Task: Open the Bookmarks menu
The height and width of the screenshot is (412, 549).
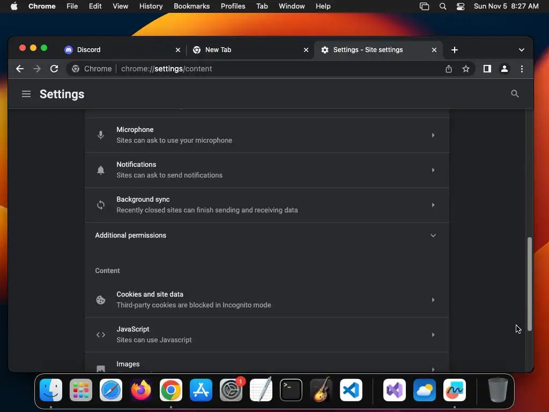Action: point(191,6)
